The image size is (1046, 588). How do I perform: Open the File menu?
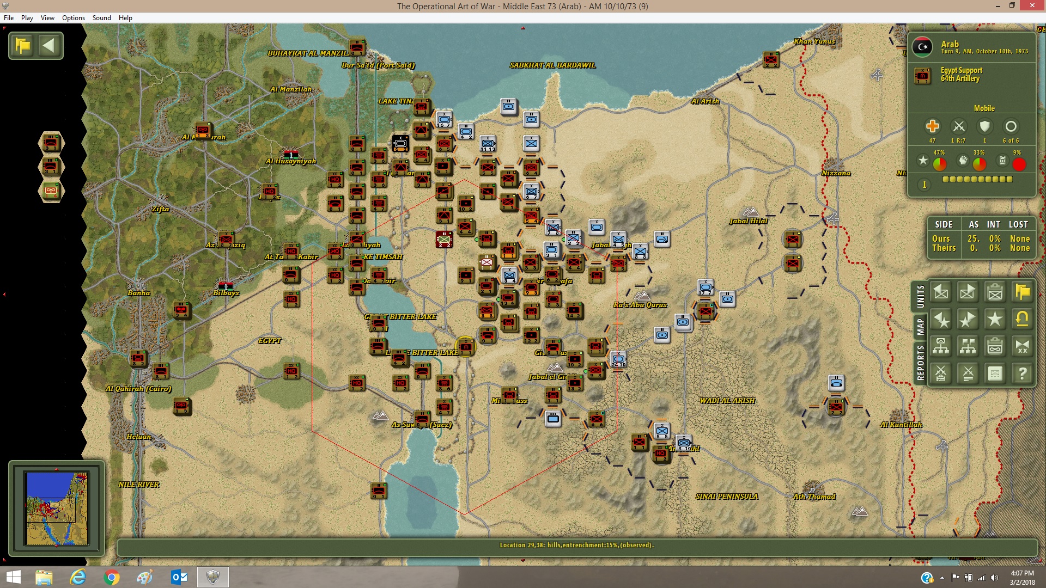[9, 17]
